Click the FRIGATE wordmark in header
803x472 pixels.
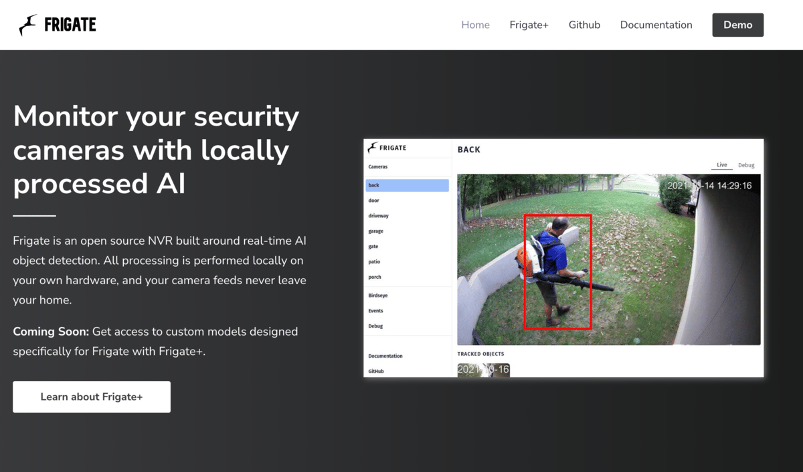pyautogui.click(x=70, y=25)
